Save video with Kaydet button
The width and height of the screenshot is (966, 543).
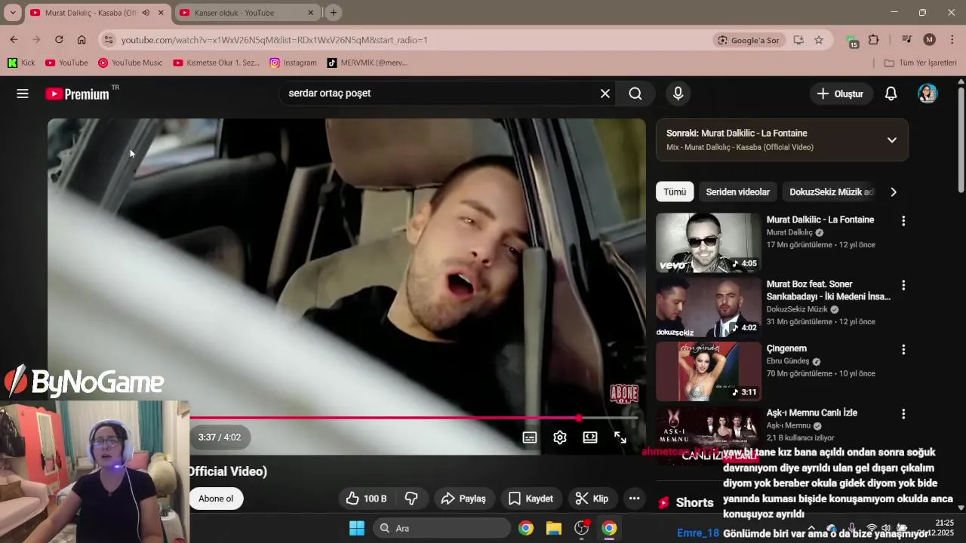pos(531,499)
